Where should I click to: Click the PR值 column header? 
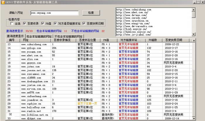(x=109, y=40)
